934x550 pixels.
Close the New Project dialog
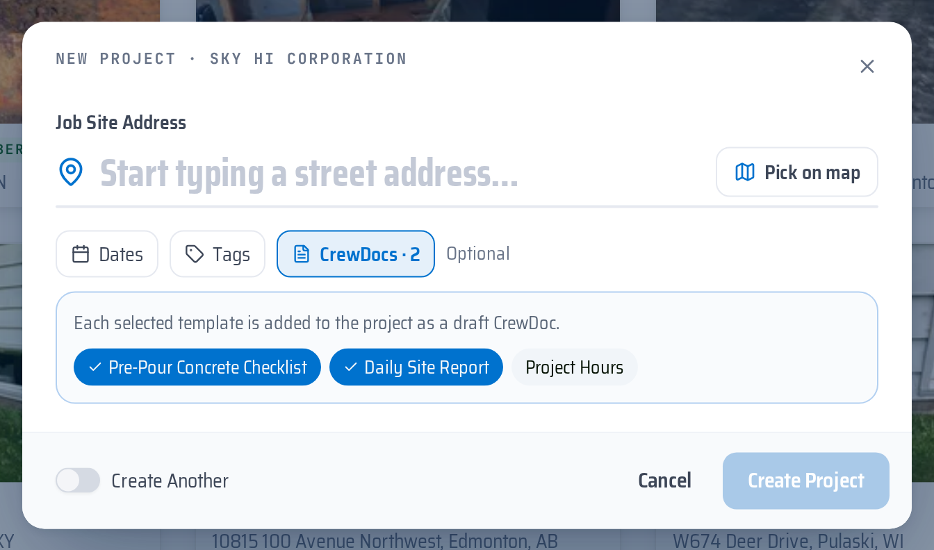click(x=867, y=66)
